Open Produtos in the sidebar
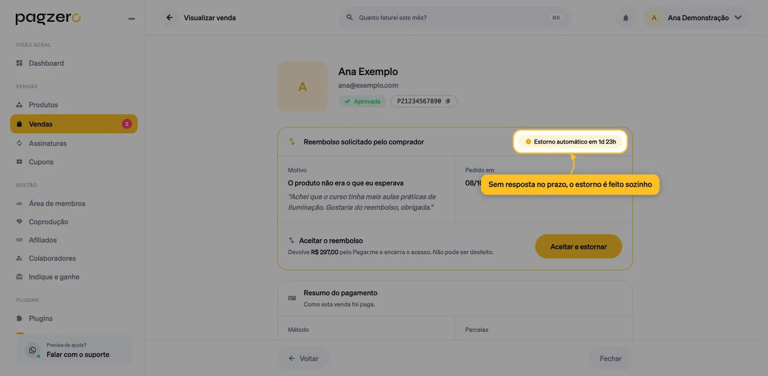Image resolution: width=768 pixels, height=376 pixels. tap(74, 105)
